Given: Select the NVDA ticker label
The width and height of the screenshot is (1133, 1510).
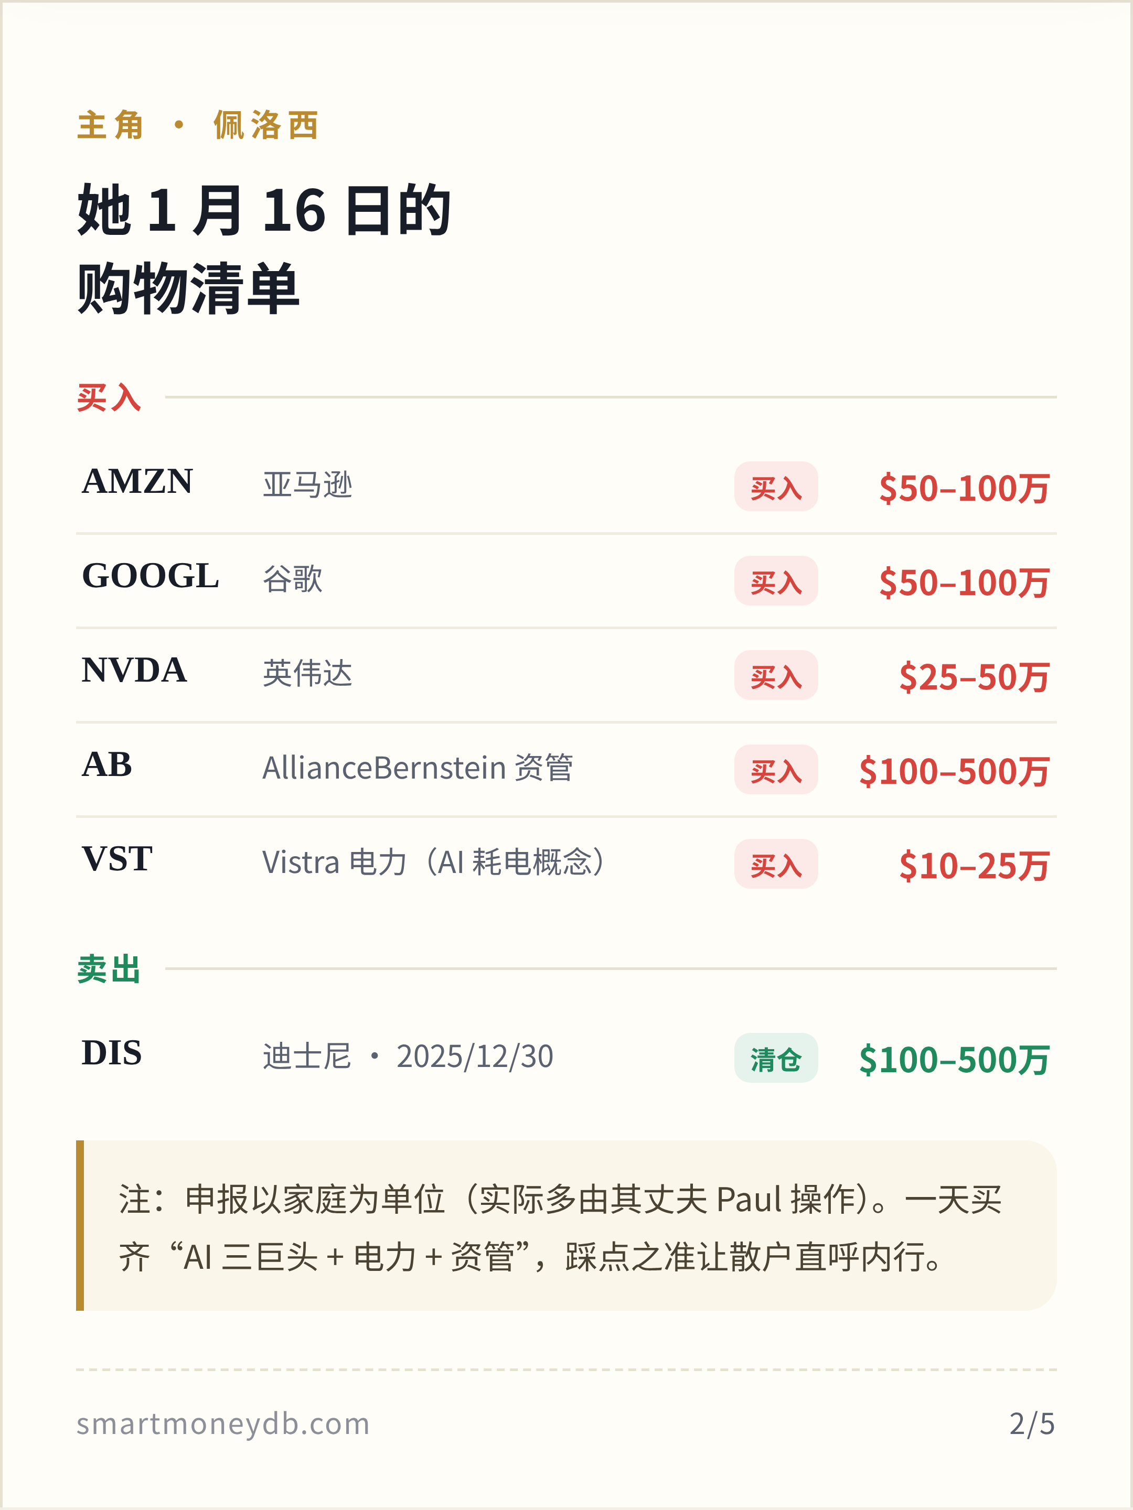Looking at the screenshot, I should coord(134,670).
